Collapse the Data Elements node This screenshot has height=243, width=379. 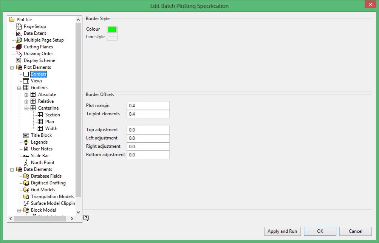[x=12, y=170]
